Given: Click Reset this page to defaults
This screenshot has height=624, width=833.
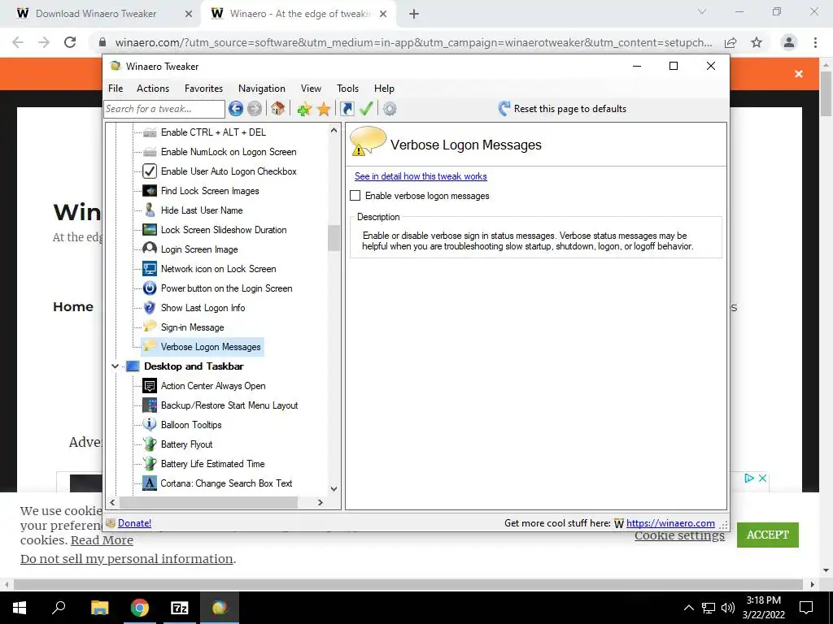Looking at the screenshot, I should pyautogui.click(x=562, y=109).
